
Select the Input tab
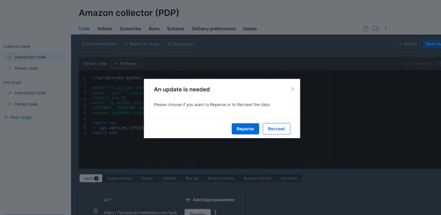point(91,178)
